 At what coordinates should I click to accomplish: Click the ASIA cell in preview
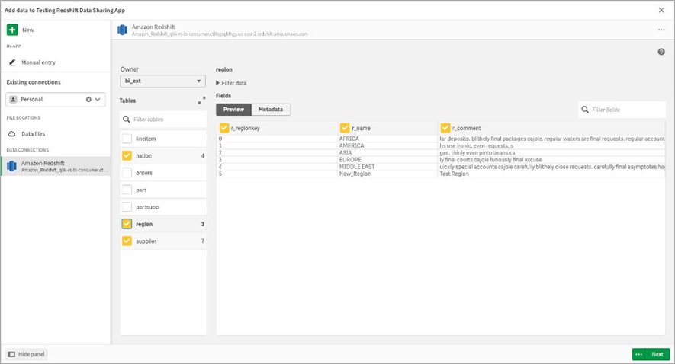(346, 152)
